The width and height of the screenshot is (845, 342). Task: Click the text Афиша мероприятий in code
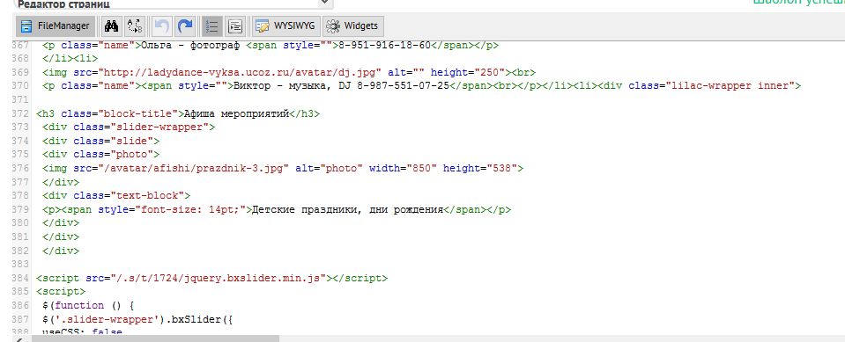[236, 113]
